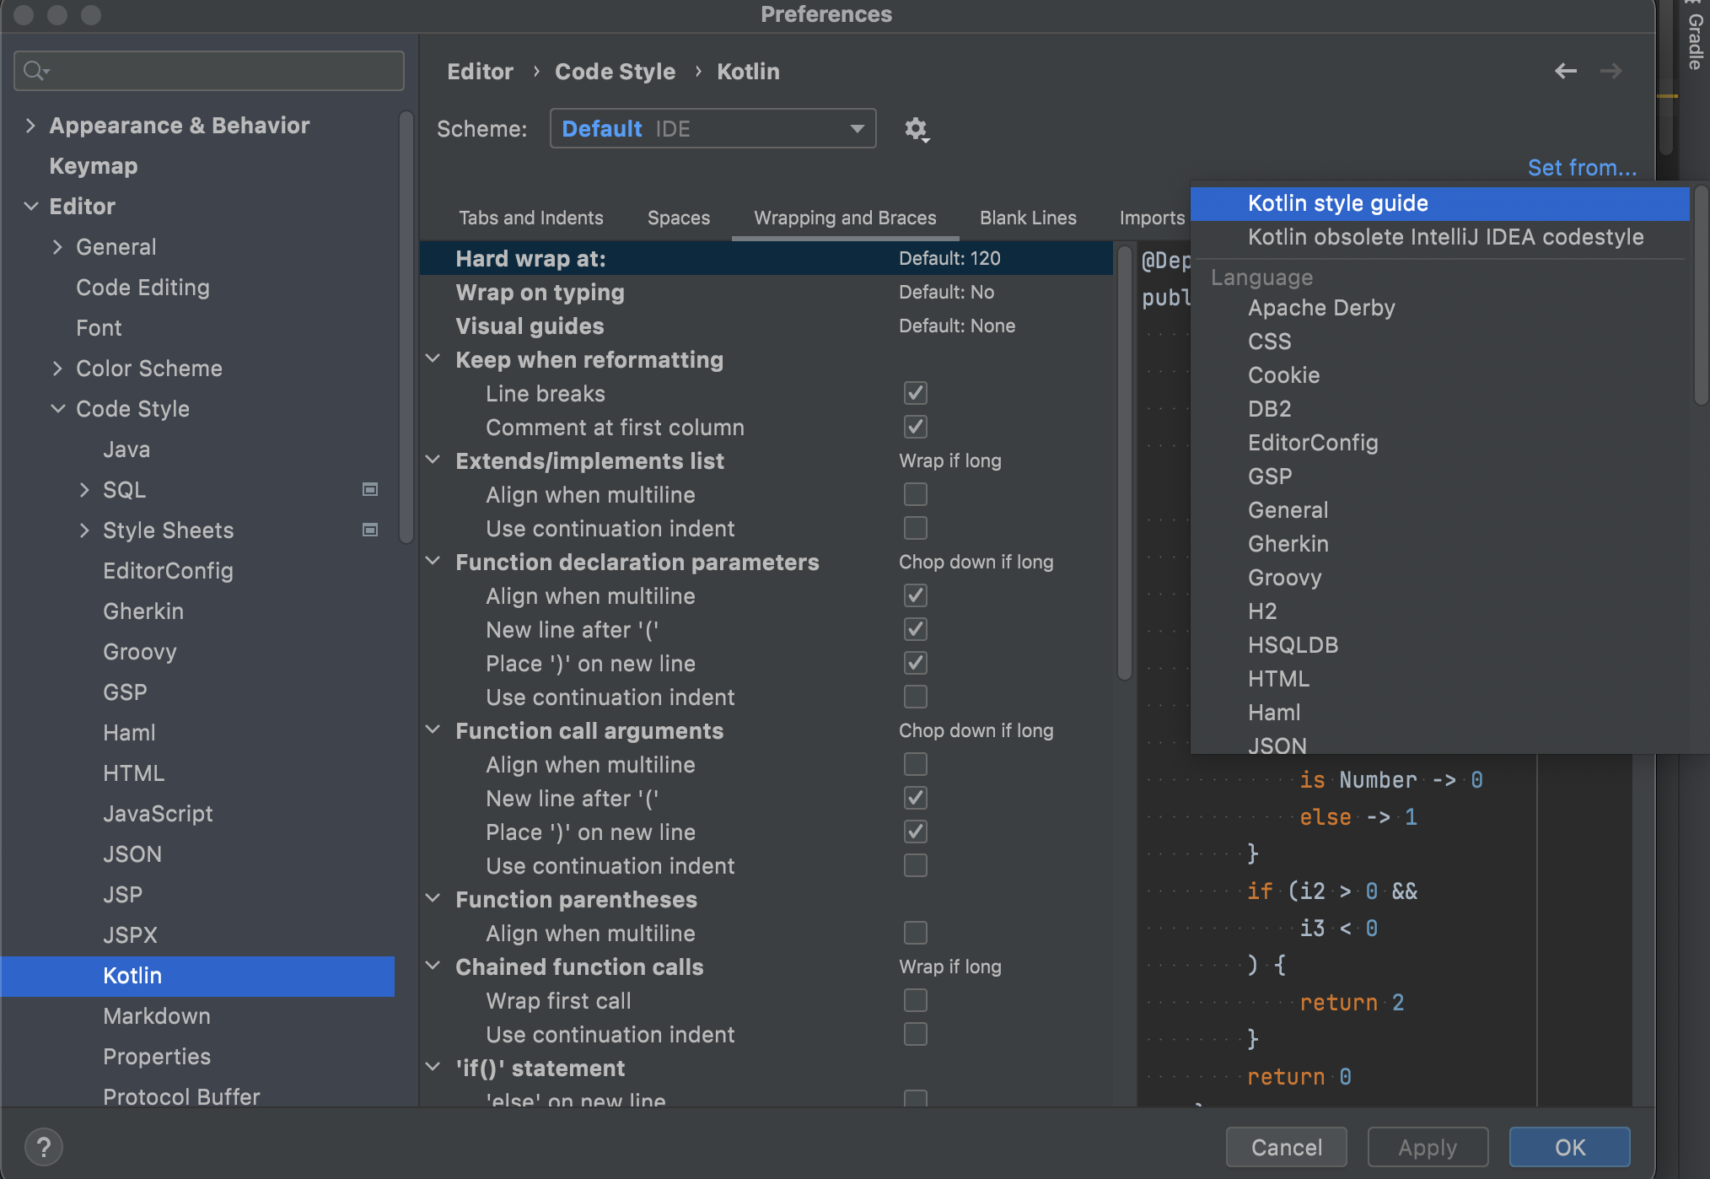The image size is (1710, 1179).
Task: Uncheck the Line breaks checkbox
Action: pyautogui.click(x=915, y=393)
